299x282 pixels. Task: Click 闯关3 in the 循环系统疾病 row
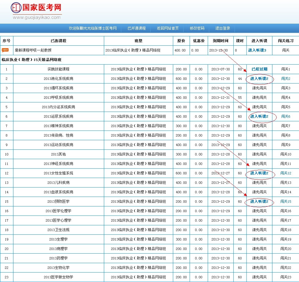click(286, 88)
